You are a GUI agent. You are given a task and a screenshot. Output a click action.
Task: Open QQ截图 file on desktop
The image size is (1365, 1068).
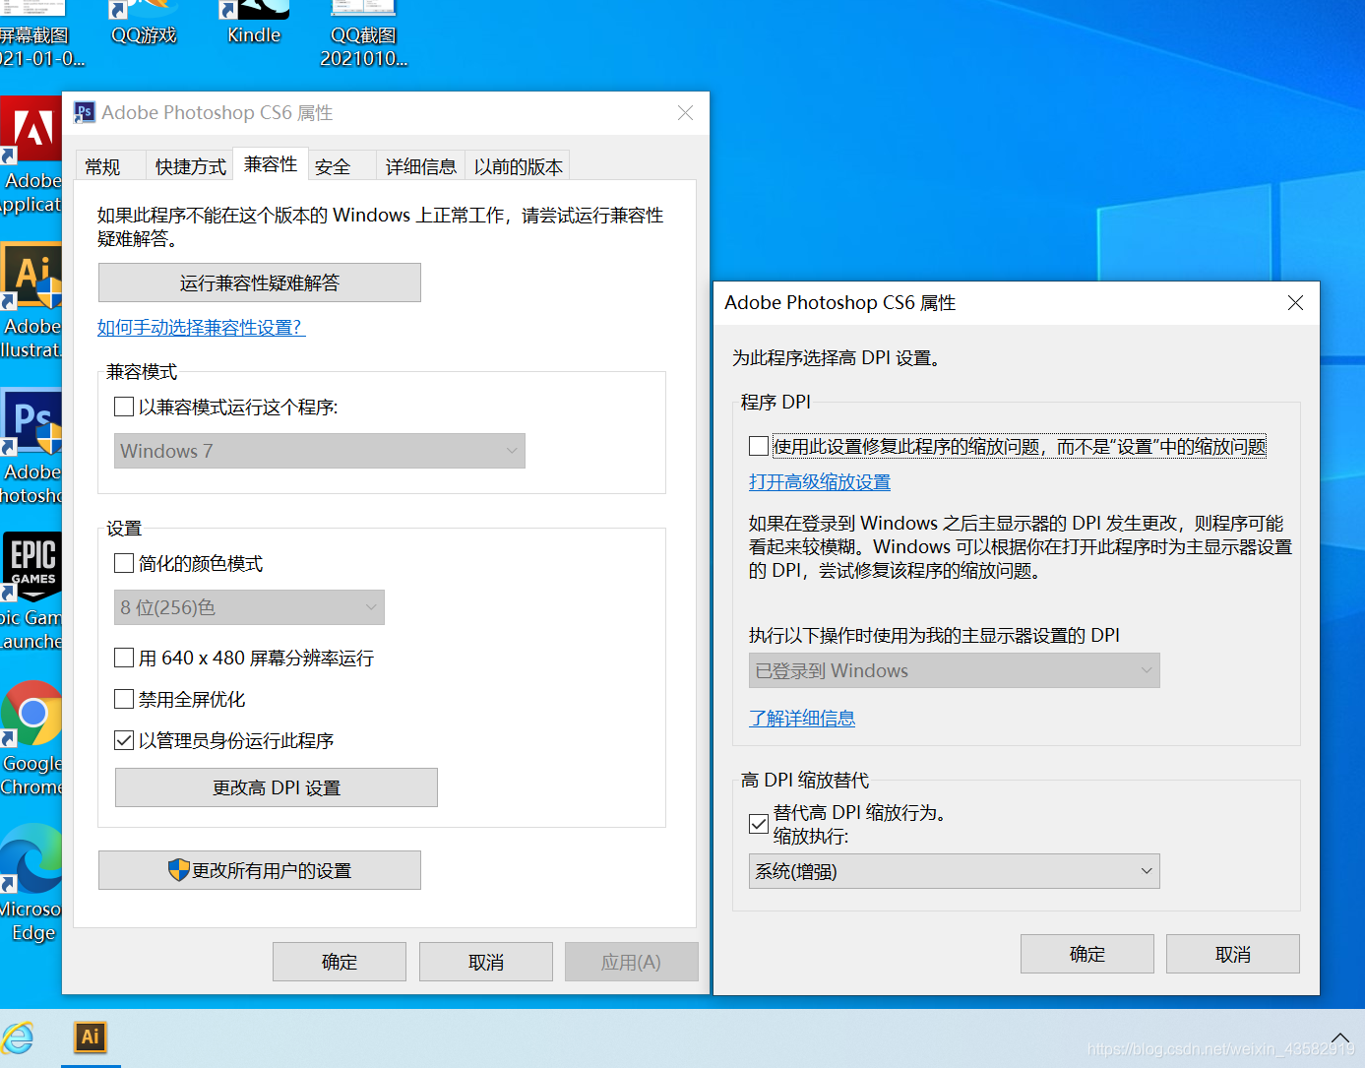pyautogui.click(x=363, y=34)
